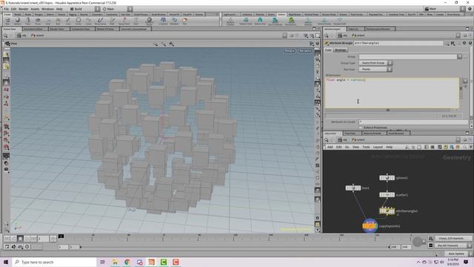Image resolution: width=474 pixels, height=267 pixels.
Task: Open parameter help icon for Attribute Wrangle
Action: 470,43
